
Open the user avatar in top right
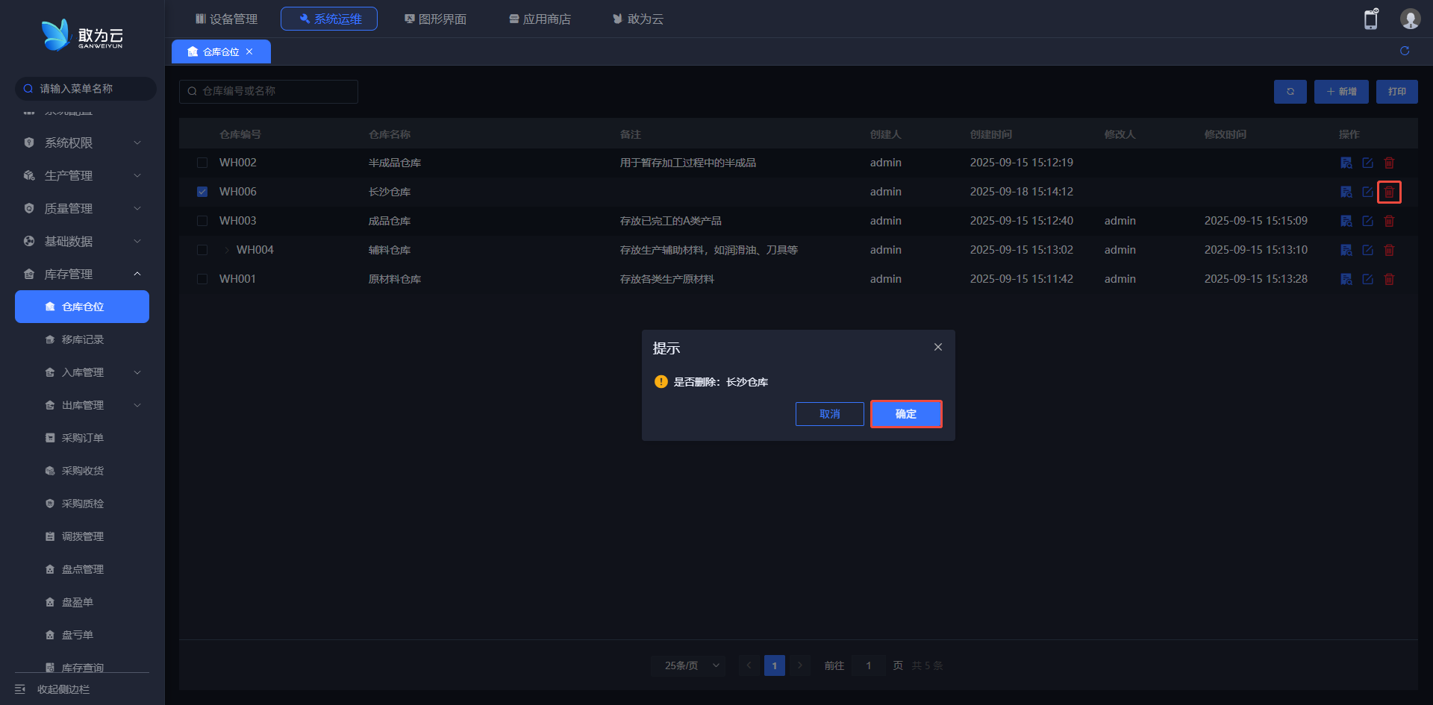point(1409,19)
